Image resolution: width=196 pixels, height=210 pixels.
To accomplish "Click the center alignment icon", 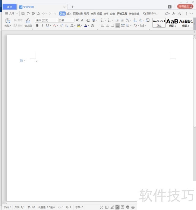I will [x=108, y=25].
